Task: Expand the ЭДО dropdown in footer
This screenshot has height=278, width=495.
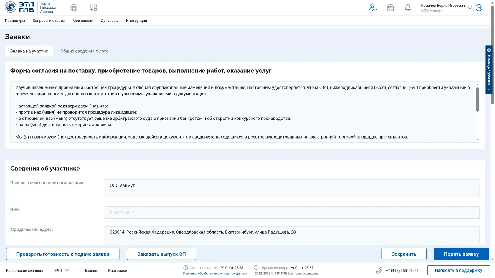Action: [x=62, y=270]
